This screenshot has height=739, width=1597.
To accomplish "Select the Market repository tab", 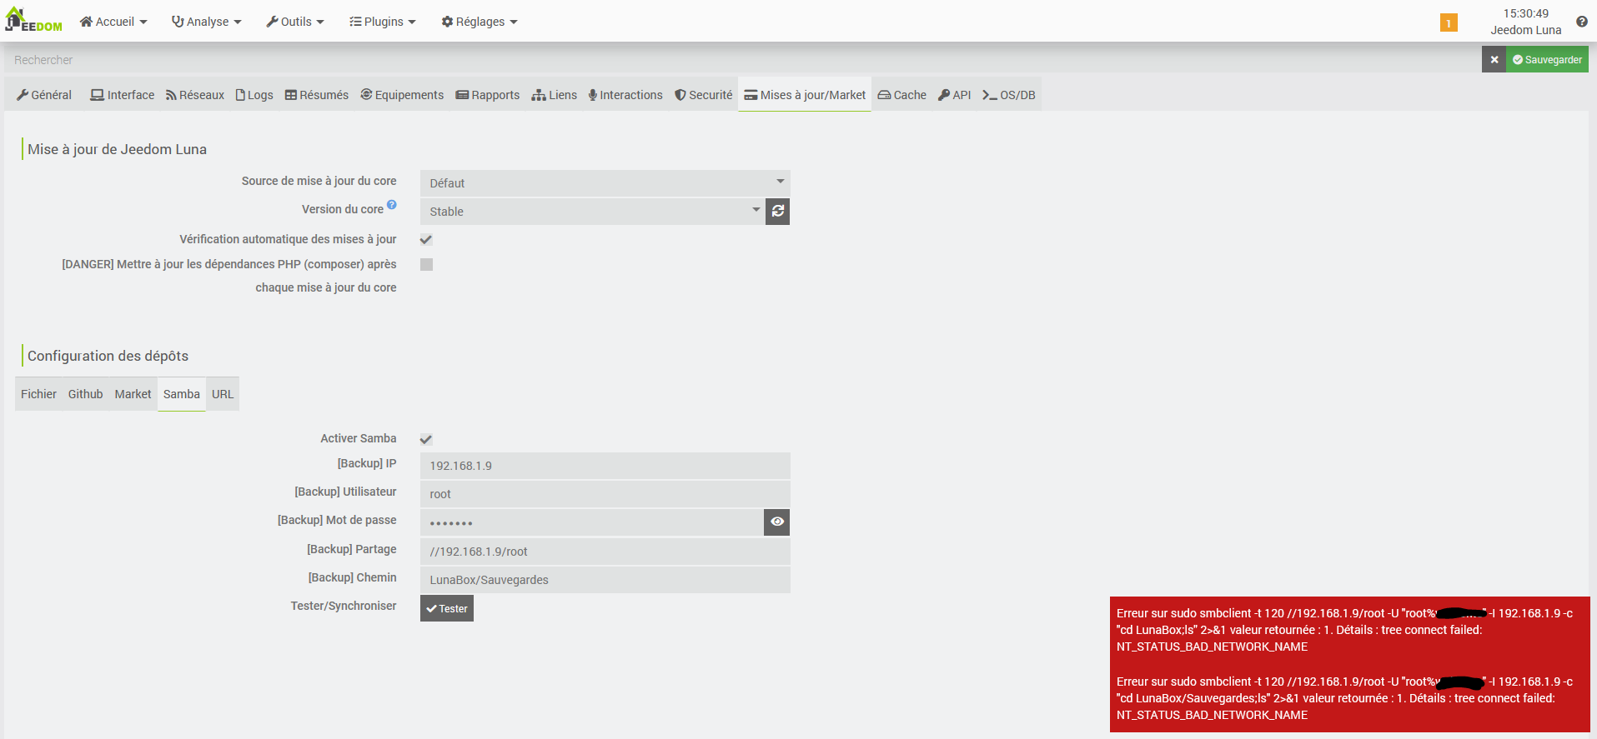I will (133, 394).
